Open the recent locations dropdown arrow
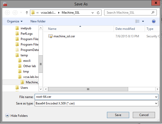Image resolution: width=162 pixels, height=124 pixels. tap(21, 13)
